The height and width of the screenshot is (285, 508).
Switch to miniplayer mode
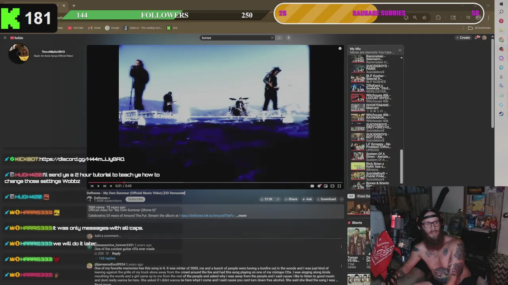tap(326, 186)
